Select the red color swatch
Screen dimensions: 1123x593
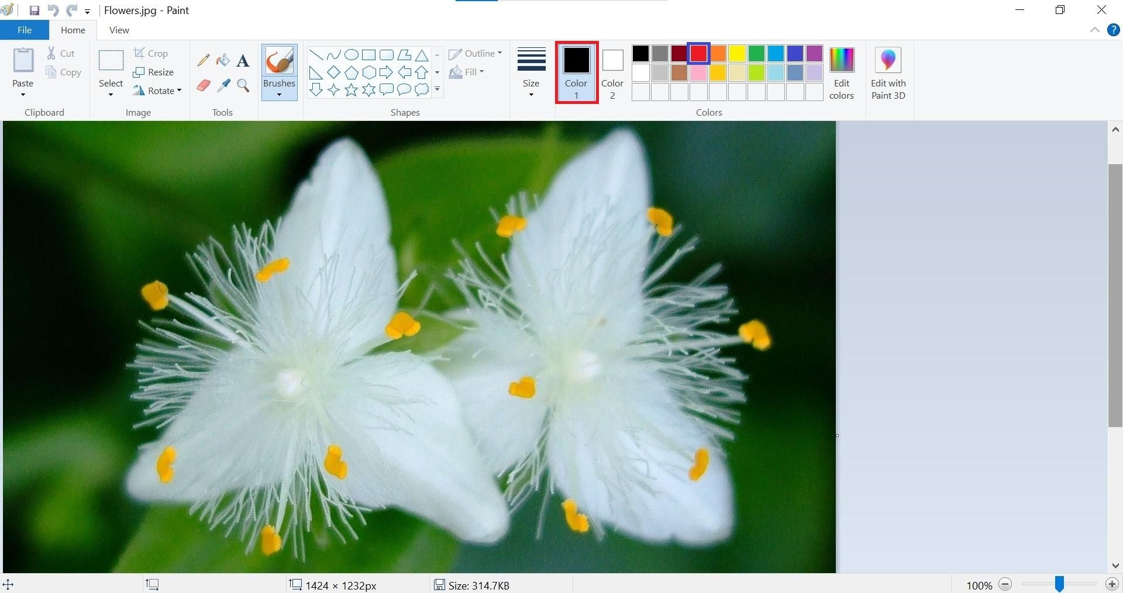tap(698, 53)
